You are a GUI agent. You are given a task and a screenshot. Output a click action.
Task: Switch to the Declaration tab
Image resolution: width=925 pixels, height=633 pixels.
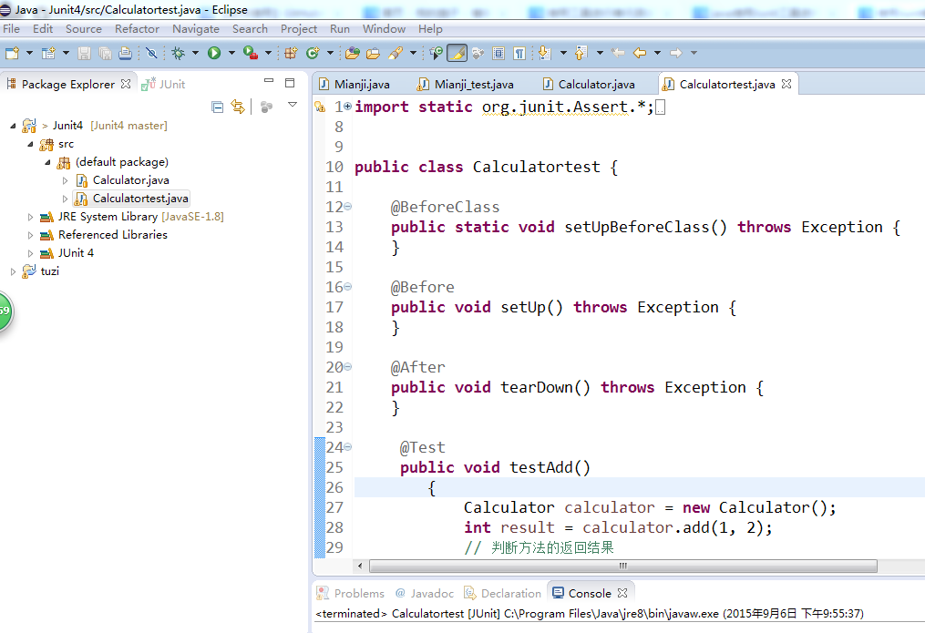[503, 593]
